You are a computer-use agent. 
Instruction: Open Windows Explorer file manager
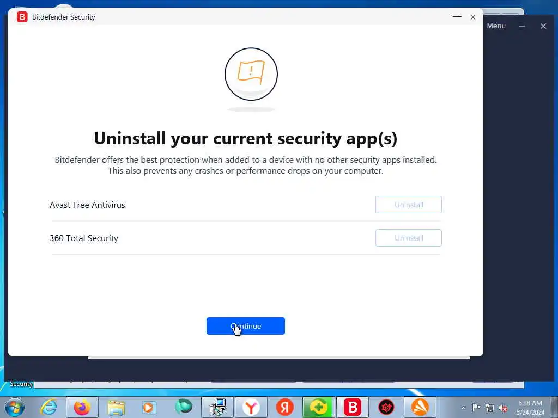pyautogui.click(x=116, y=408)
